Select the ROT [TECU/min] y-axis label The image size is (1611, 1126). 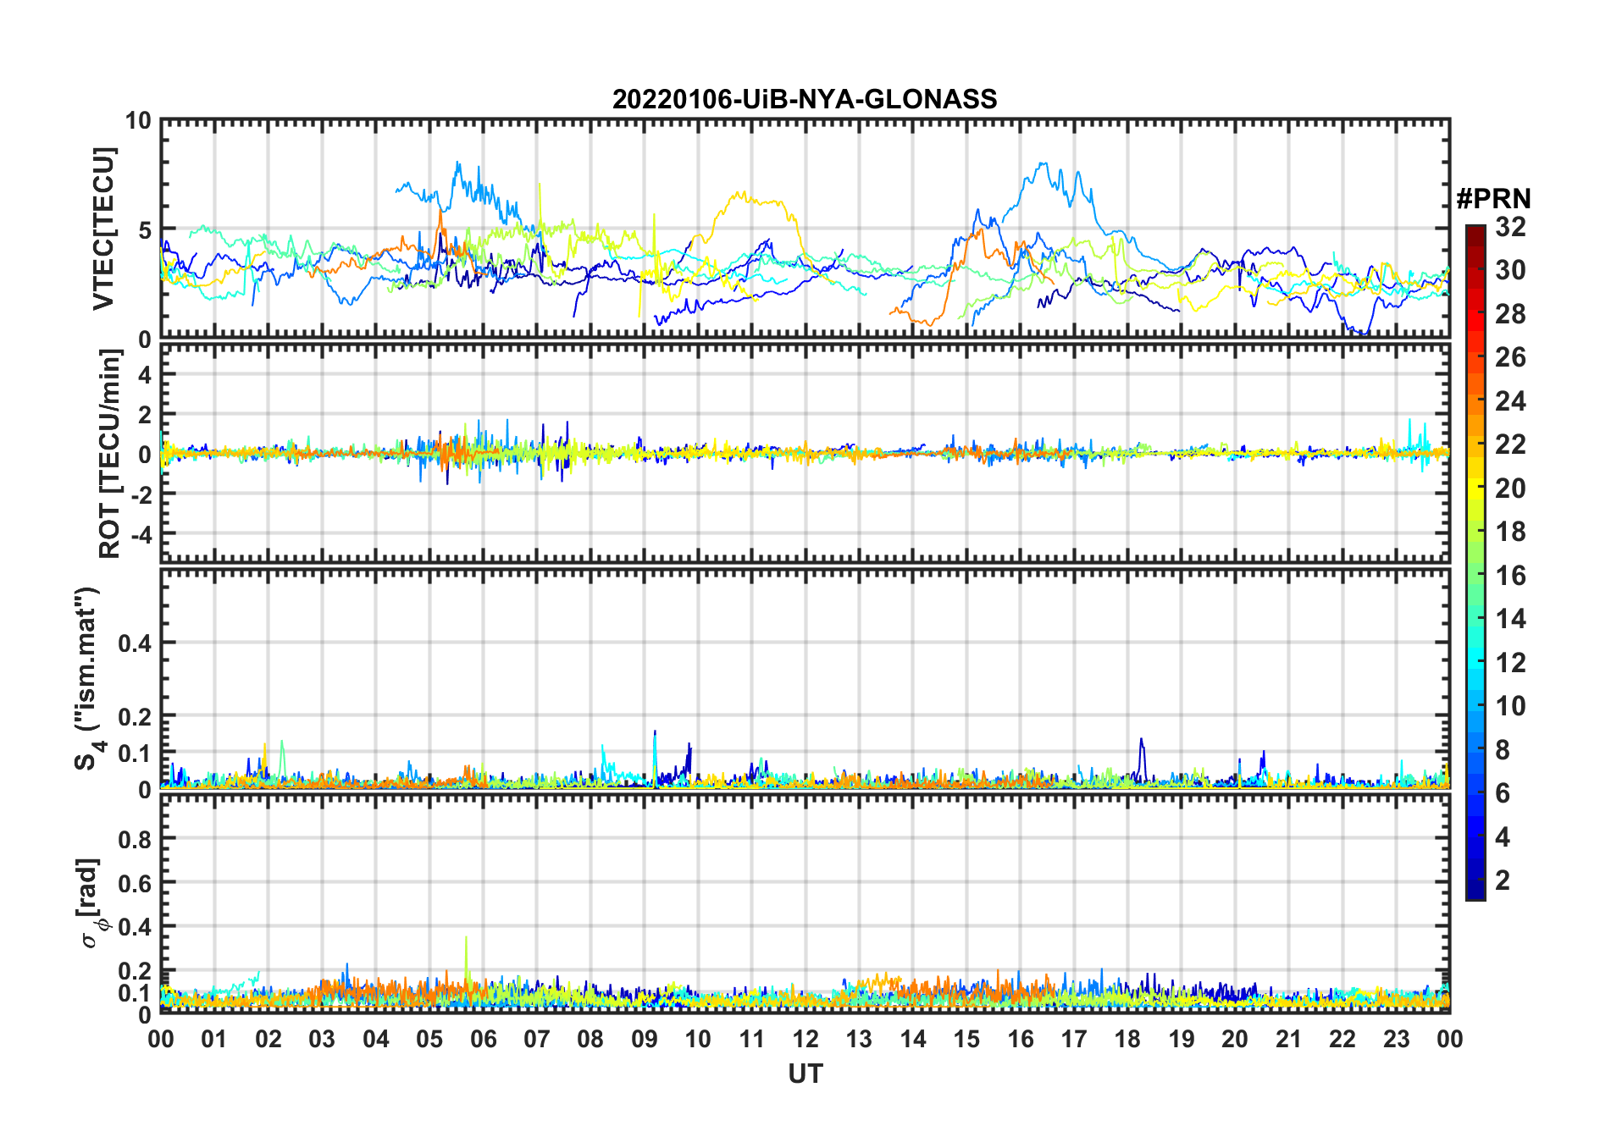pyautogui.click(x=109, y=454)
